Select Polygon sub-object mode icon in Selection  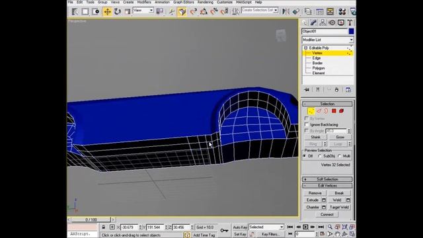(x=334, y=111)
